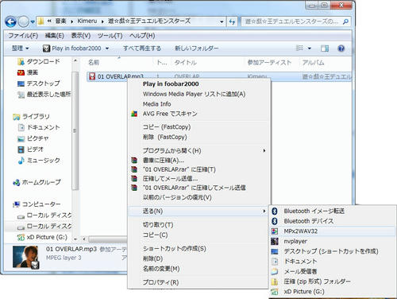Expand the view options dropdown arrow
The width and height of the screenshot is (397, 299).
(310, 49)
